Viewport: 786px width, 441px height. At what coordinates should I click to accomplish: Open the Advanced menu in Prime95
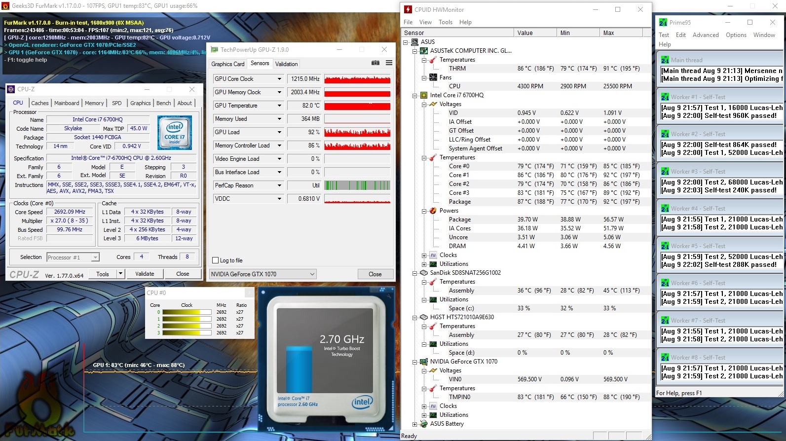point(706,35)
